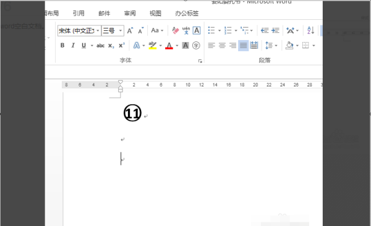Open underline style dropdown arrow
Image resolution: width=371 pixels, height=226 pixels.
pyautogui.click(x=92, y=46)
